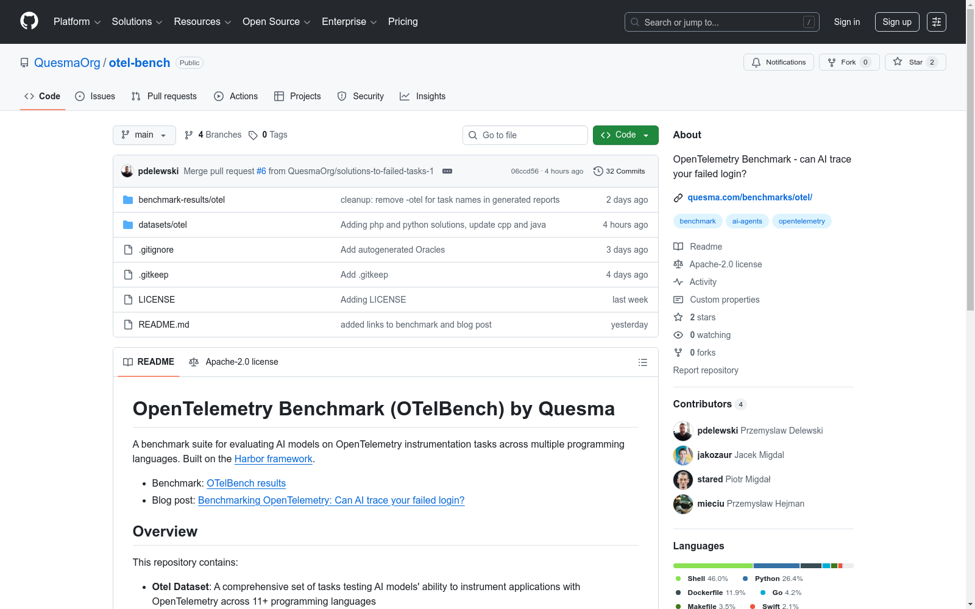Click the commit history clock icon
975x609 pixels.
[598, 171]
